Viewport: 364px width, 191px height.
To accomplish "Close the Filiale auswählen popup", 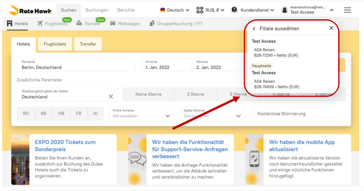I will point(331,28).
